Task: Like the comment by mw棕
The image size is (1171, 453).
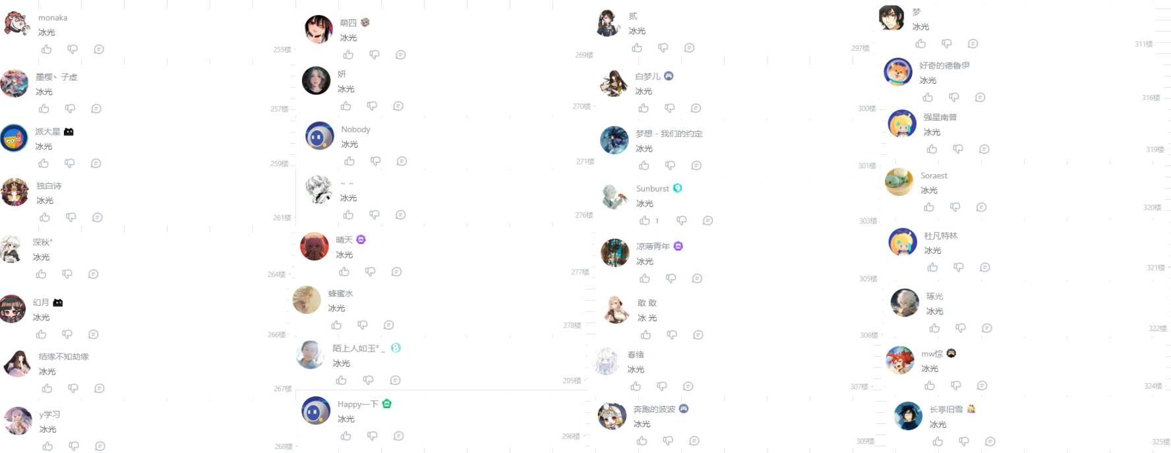Action: pyautogui.click(x=930, y=385)
